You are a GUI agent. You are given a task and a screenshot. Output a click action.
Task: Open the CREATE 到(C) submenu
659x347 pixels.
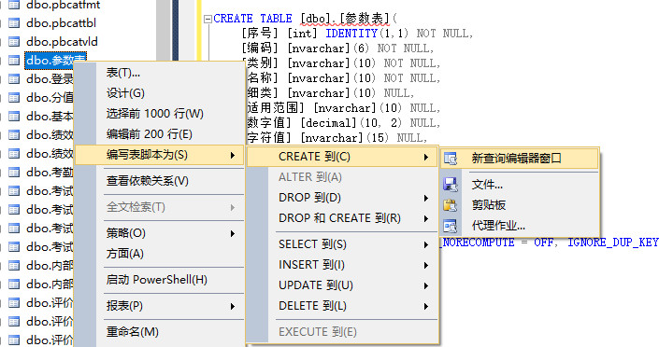(x=342, y=157)
